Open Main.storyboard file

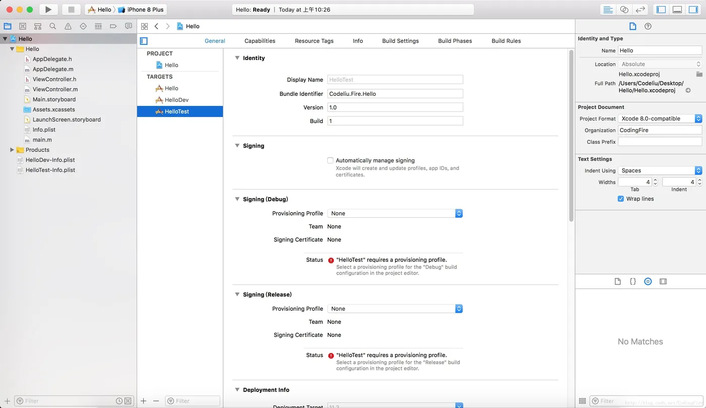(54, 99)
